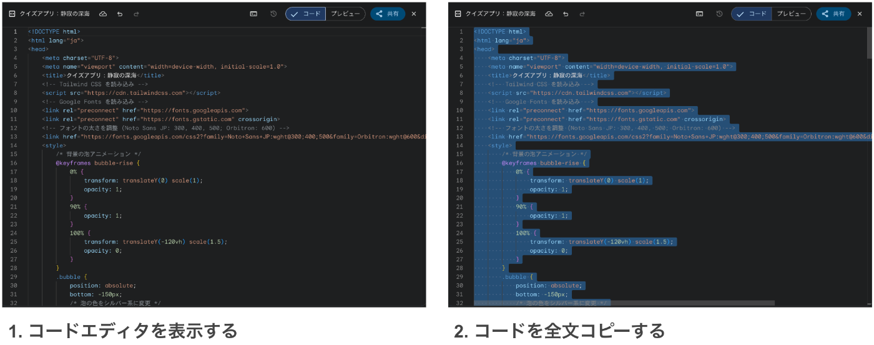Select the コード tab in right editor
Viewport: 874px width, 345px height.
click(x=752, y=14)
